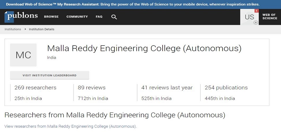Viewport: 281px width, 132px height.
Task: Open the Browse menu
Action: [x=51, y=17]
